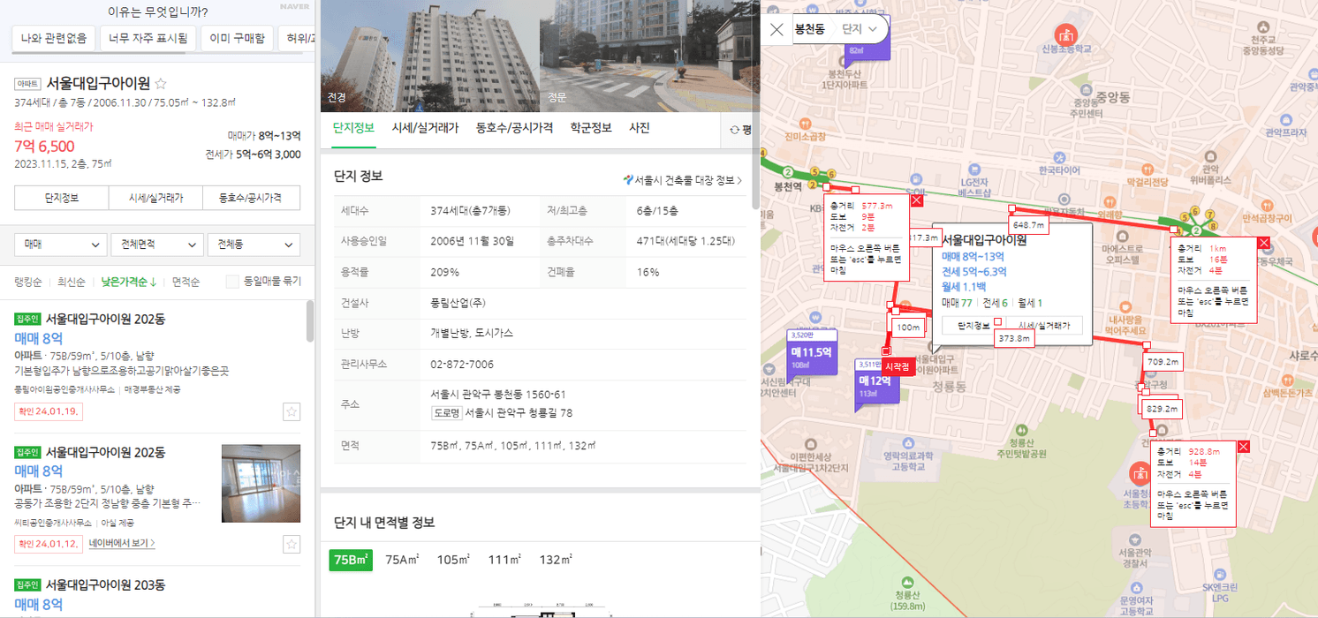Open the 전경 complex photo

[x=429, y=56]
